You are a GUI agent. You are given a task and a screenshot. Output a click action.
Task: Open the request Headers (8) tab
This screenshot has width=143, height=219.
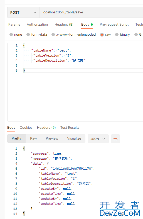coord(64,25)
